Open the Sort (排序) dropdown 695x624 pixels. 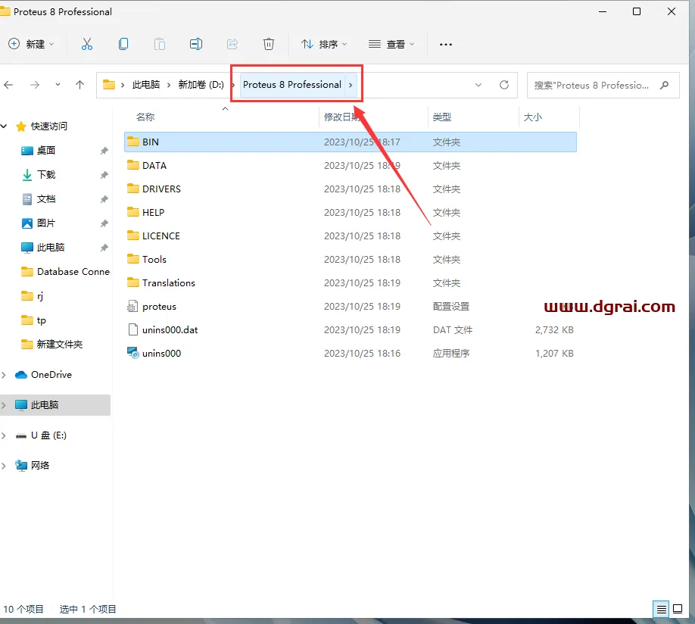(x=324, y=44)
